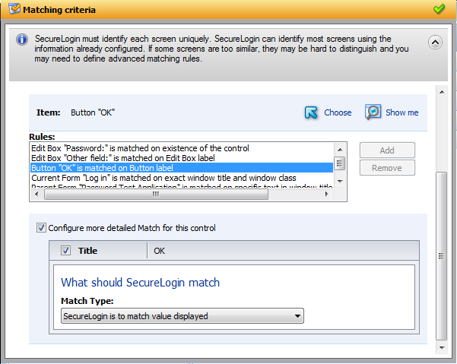Viewport: 457px width, 364px height.
Task: Click the Remove button
Action: click(387, 167)
